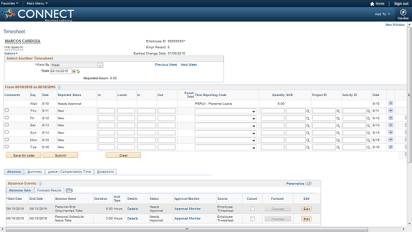412x232 pixels.
Task: Go to Previous Week link
Action: point(166,64)
